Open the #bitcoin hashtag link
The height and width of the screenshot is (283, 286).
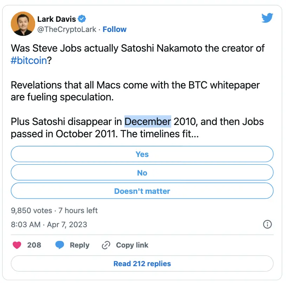[x=29, y=60]
